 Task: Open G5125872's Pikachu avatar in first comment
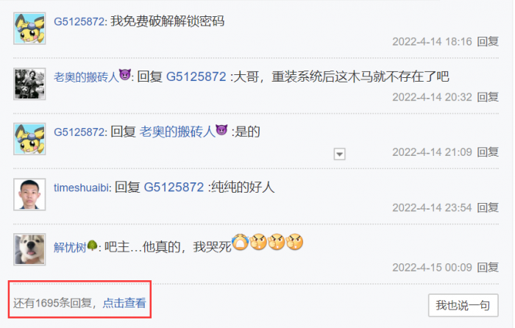29,29
